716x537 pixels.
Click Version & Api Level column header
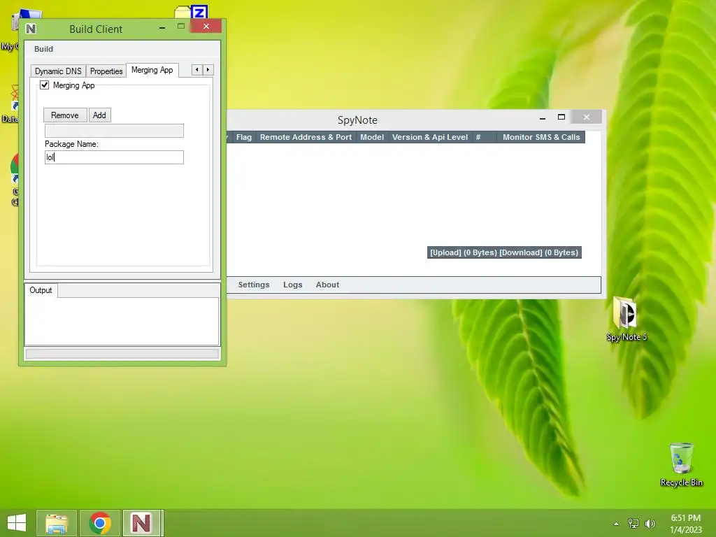pyautogui.click(x=430, y=137)
